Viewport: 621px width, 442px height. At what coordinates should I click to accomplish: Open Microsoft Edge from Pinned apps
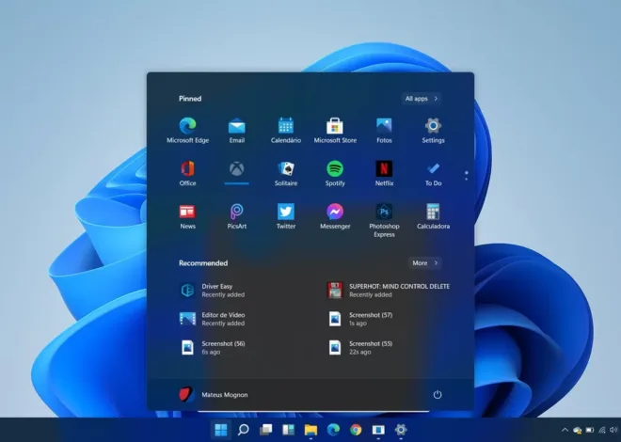(x=187, y=131)
